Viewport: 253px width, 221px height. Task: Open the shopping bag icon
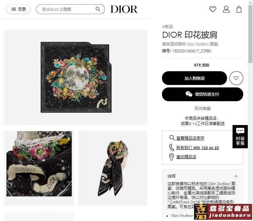pyautogui.click(x=239, y=9)
